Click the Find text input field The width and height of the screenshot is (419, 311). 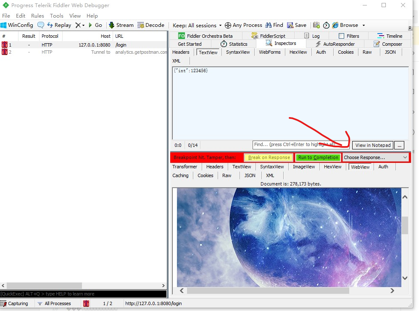click(x=301, y=145)
